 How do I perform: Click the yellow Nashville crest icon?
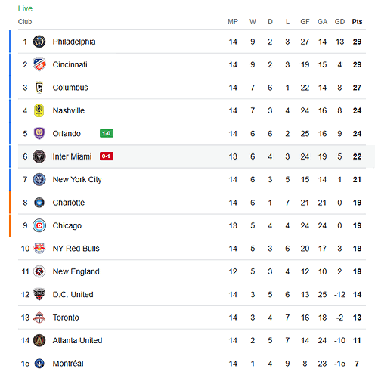coord(39,110)
